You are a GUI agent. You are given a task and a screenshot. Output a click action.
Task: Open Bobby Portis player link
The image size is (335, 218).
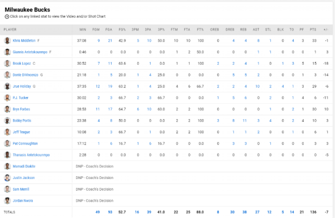click(x=22, y=120)
